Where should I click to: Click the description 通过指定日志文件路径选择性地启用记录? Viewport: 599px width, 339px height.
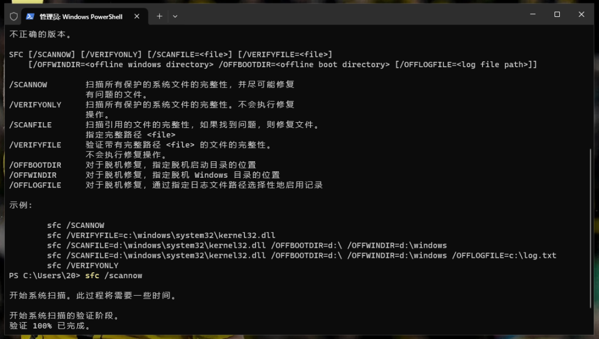click(x=237, y=185)
